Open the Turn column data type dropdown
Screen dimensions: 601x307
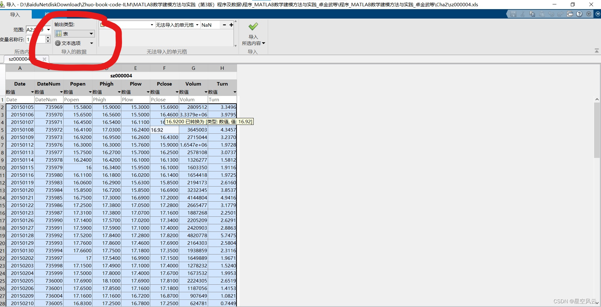tap(235, 92)
